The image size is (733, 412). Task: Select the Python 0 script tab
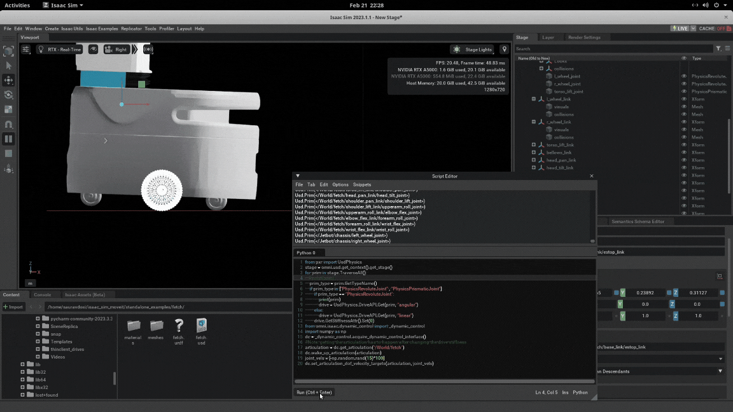tap(305, 252)
